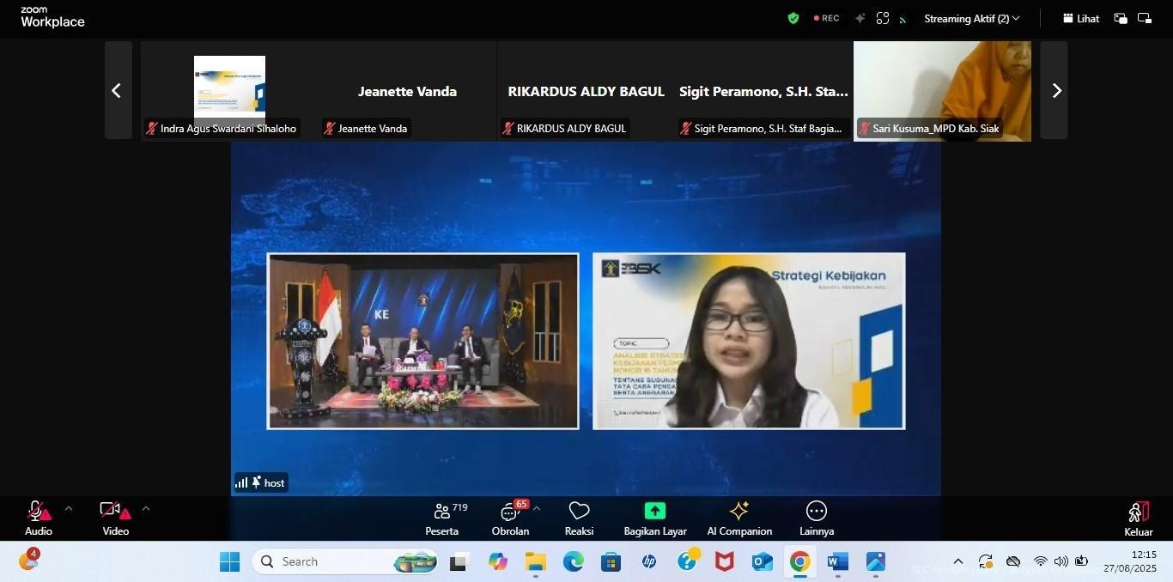Click the OneDrive cloud tray icon
The width and height of the screenshot is (1173, 582).
pyautogui.click(x=1013, y=561)
